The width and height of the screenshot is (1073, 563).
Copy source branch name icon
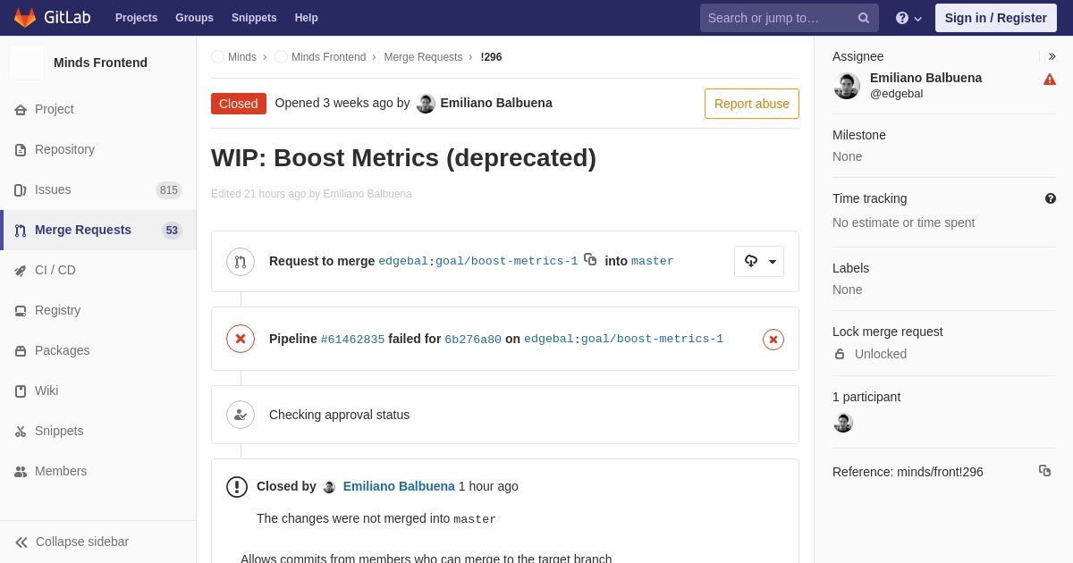pos(590,259)
